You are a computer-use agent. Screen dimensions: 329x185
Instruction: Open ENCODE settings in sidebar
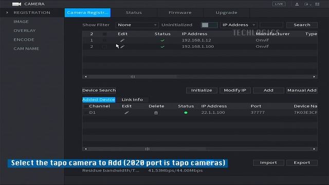tap(24, 40)
